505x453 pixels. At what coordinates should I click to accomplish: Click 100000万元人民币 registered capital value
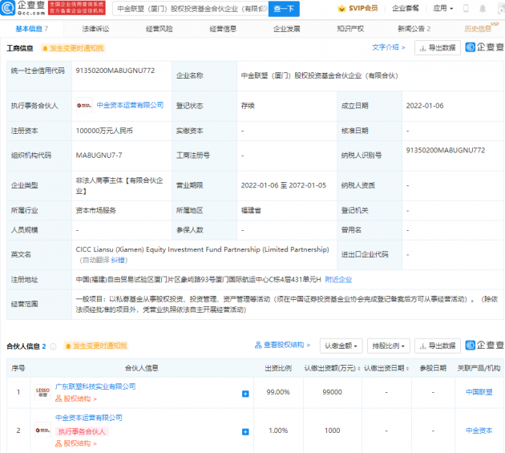104,131
